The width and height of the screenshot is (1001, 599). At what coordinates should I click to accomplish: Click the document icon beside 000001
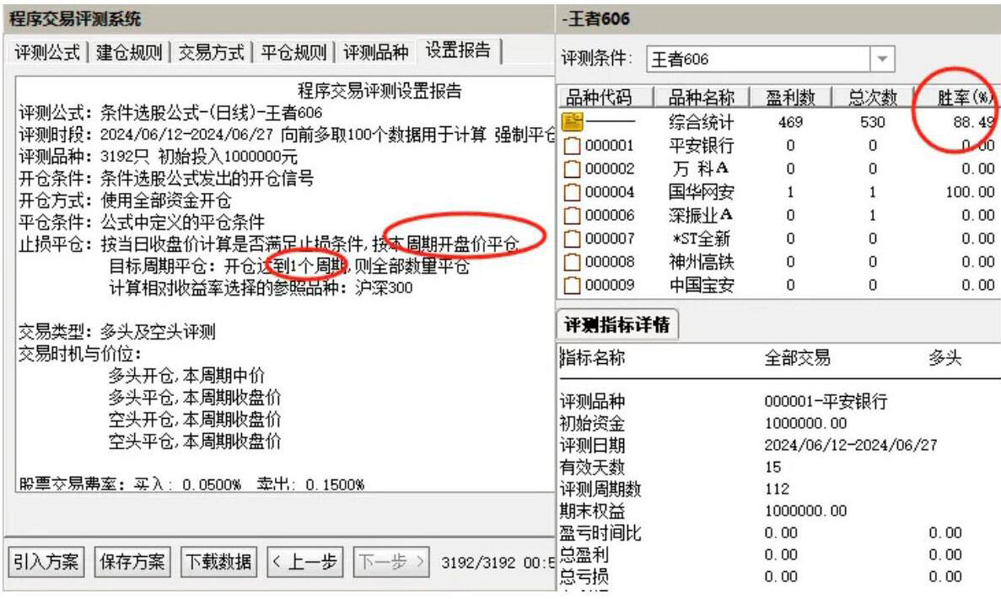tap(573, 146)
